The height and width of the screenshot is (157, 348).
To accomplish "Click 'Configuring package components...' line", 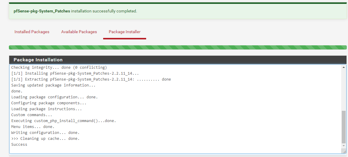I will point(49,103).
